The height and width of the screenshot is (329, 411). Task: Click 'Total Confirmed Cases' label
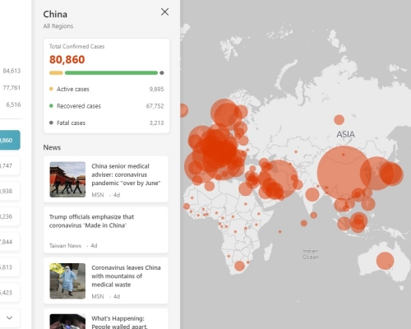coord(77,46)
